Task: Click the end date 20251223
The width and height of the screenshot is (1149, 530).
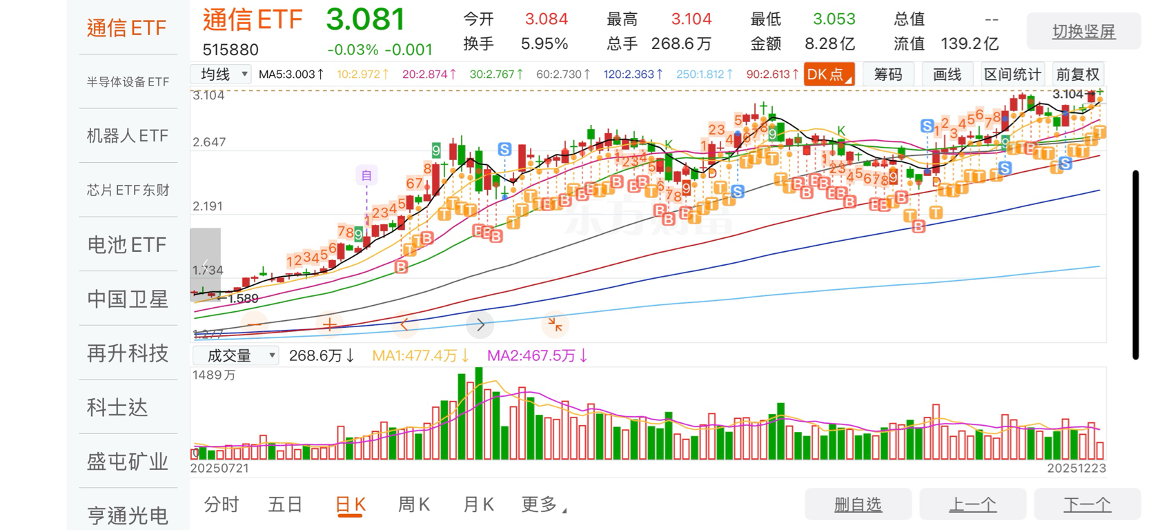Action: pyautogui.click(x=1077, y=468)
